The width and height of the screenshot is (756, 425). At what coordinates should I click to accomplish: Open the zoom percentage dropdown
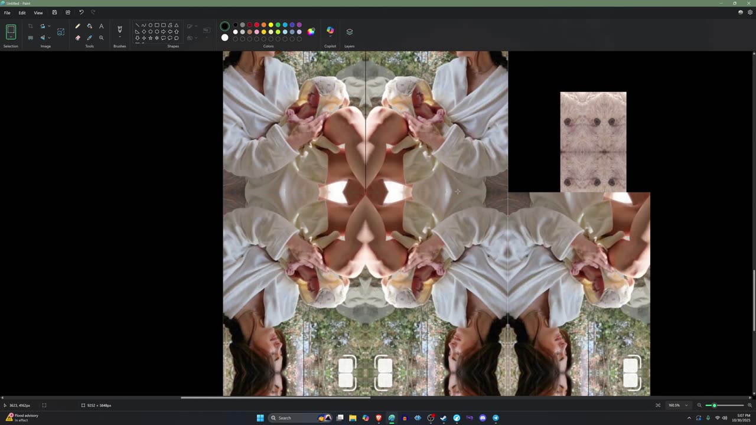(x=686, y=406)
